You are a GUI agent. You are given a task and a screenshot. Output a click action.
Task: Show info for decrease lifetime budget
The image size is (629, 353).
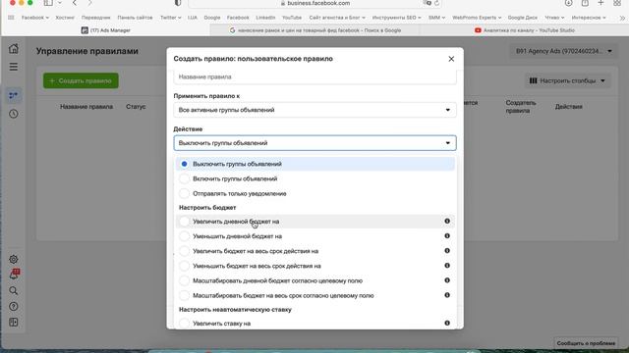point(447,266)
